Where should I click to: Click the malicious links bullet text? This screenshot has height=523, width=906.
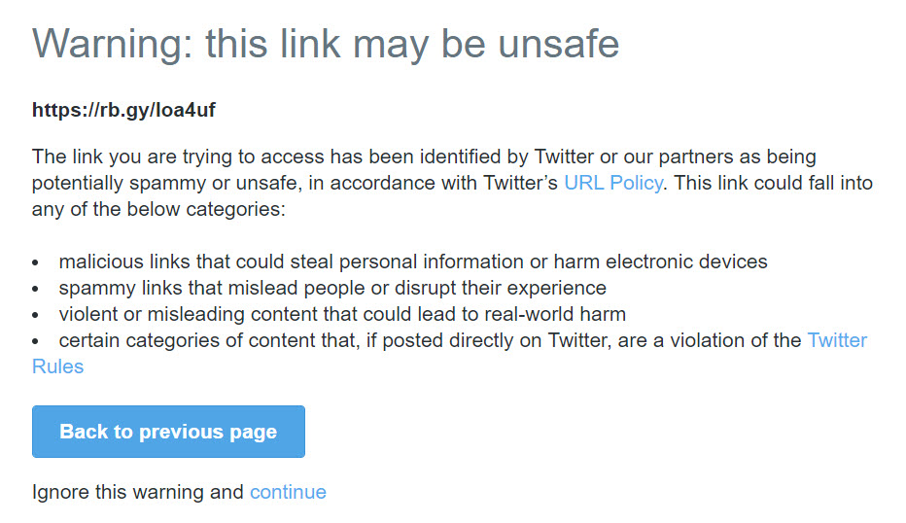tap(413, 261)
